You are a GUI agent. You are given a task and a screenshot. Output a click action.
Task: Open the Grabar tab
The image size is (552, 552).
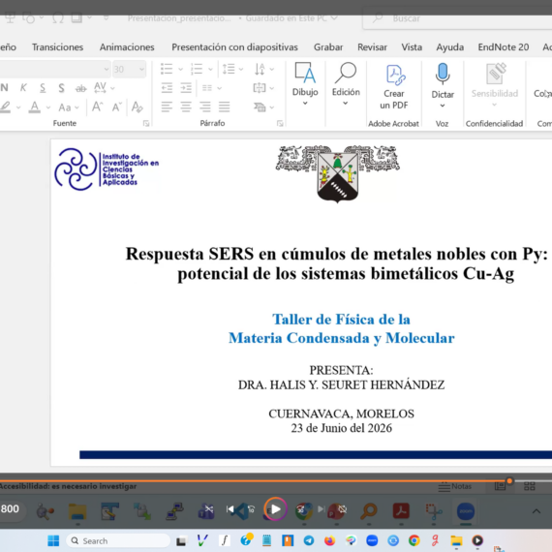click(x=328, y=47)
